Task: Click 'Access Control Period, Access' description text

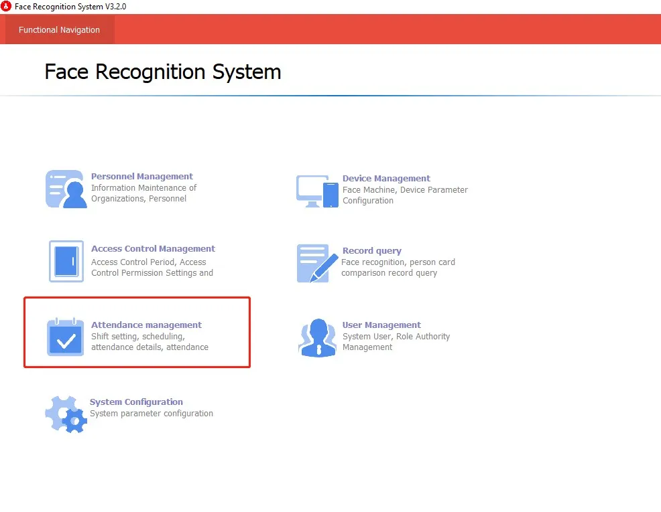Action: click(x=148, y=262)
